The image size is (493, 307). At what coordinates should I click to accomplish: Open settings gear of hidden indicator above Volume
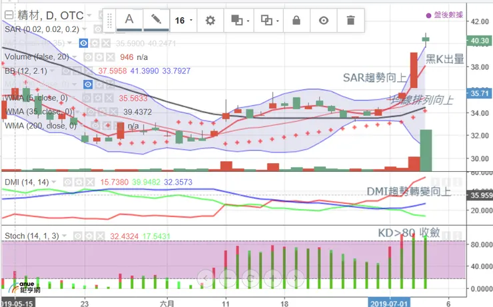(x=95, y=43)
